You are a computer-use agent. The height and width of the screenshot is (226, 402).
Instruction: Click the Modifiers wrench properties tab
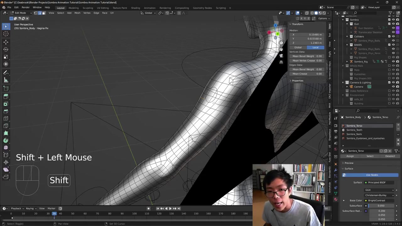pos(336,170)
